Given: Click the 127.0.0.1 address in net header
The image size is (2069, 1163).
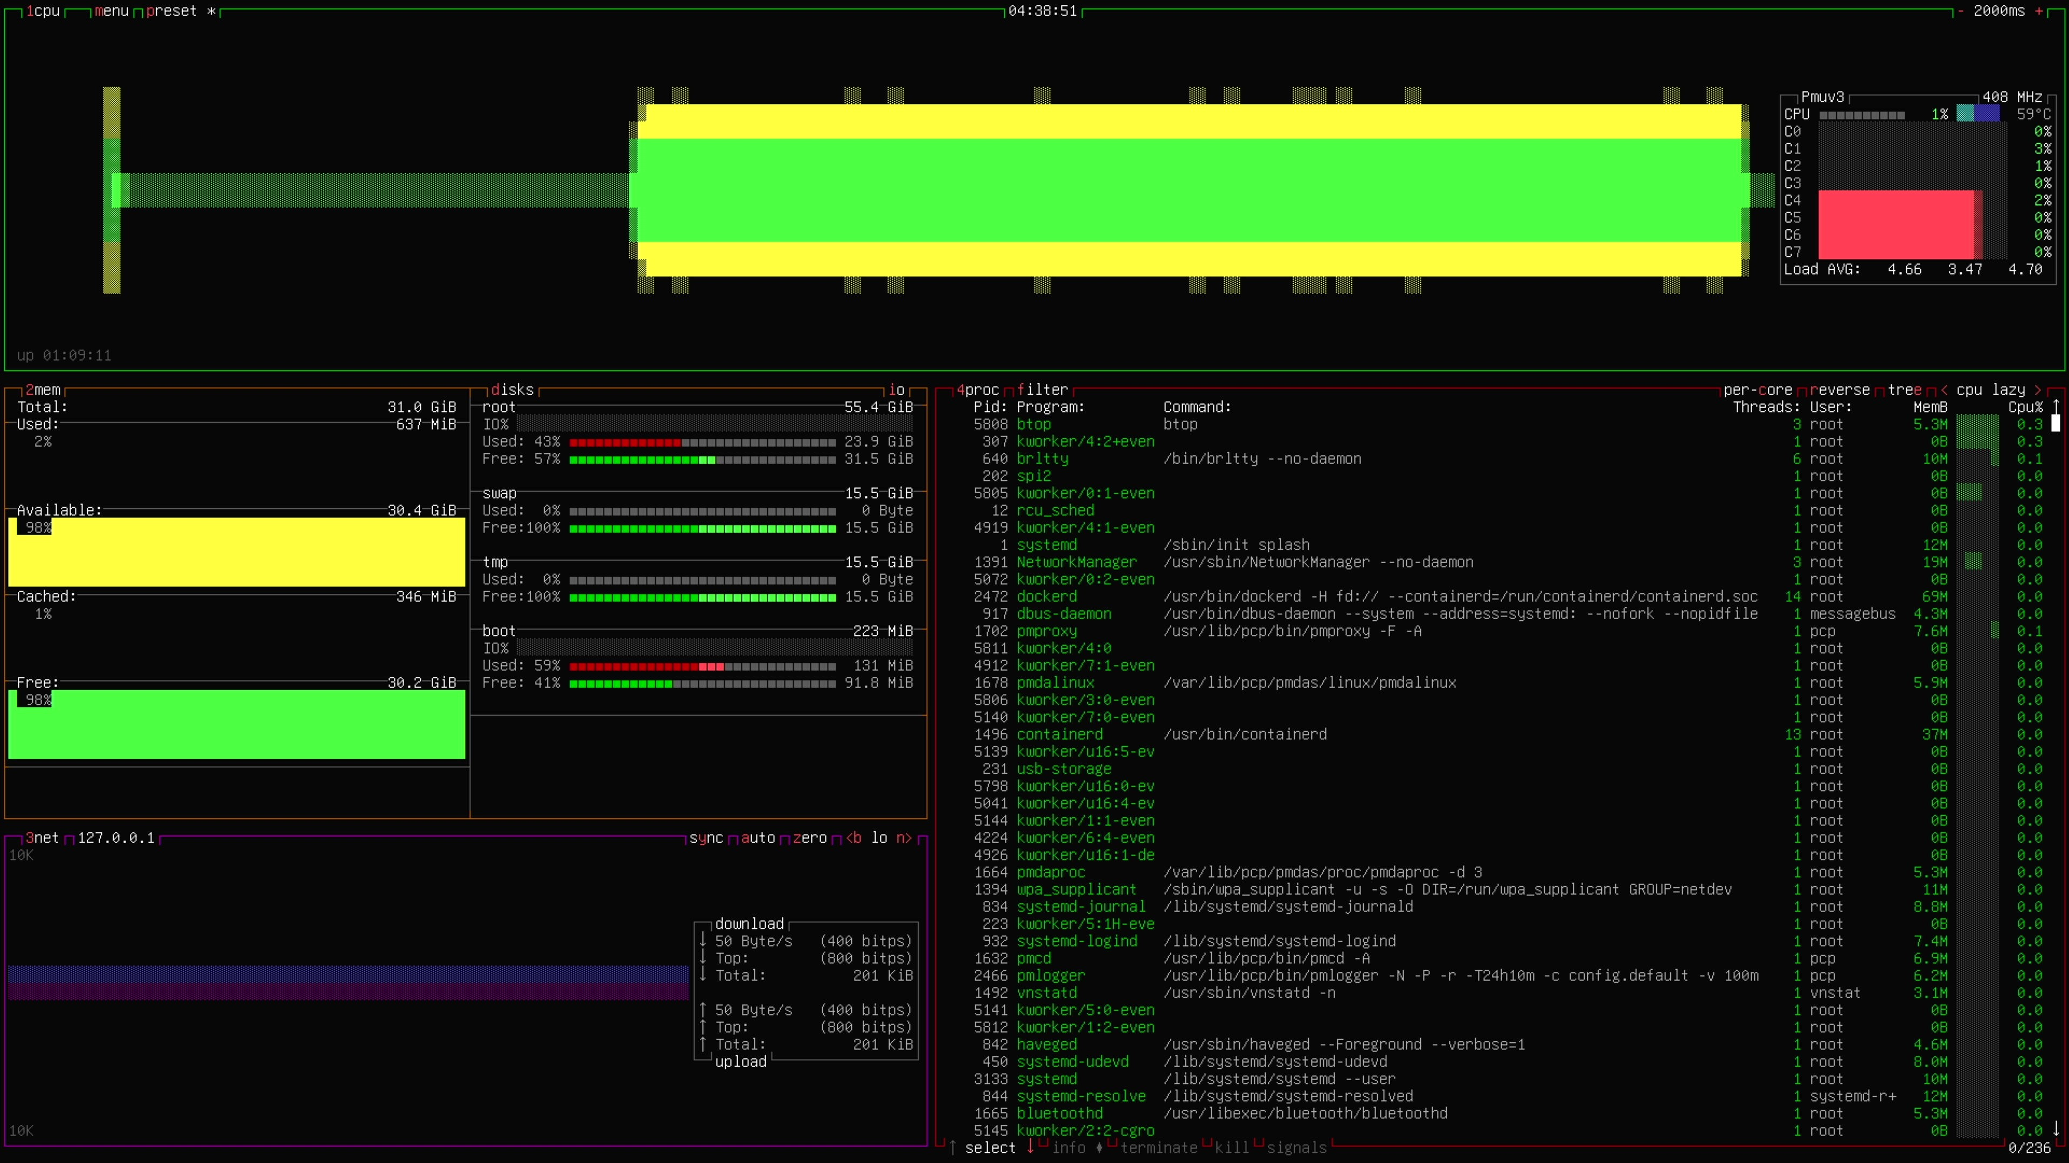Looking at the screenshot, I should click(x=116, y=838).
